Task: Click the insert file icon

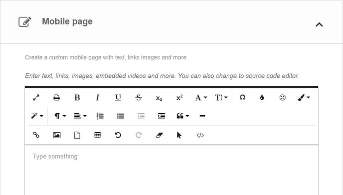Action: 77,135
